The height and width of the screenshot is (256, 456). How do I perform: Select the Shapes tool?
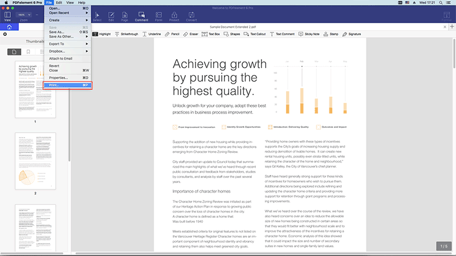coord(232,34)
